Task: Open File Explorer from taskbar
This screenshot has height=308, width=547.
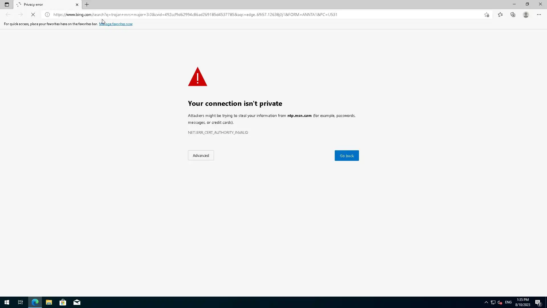Action: (49, 302)
